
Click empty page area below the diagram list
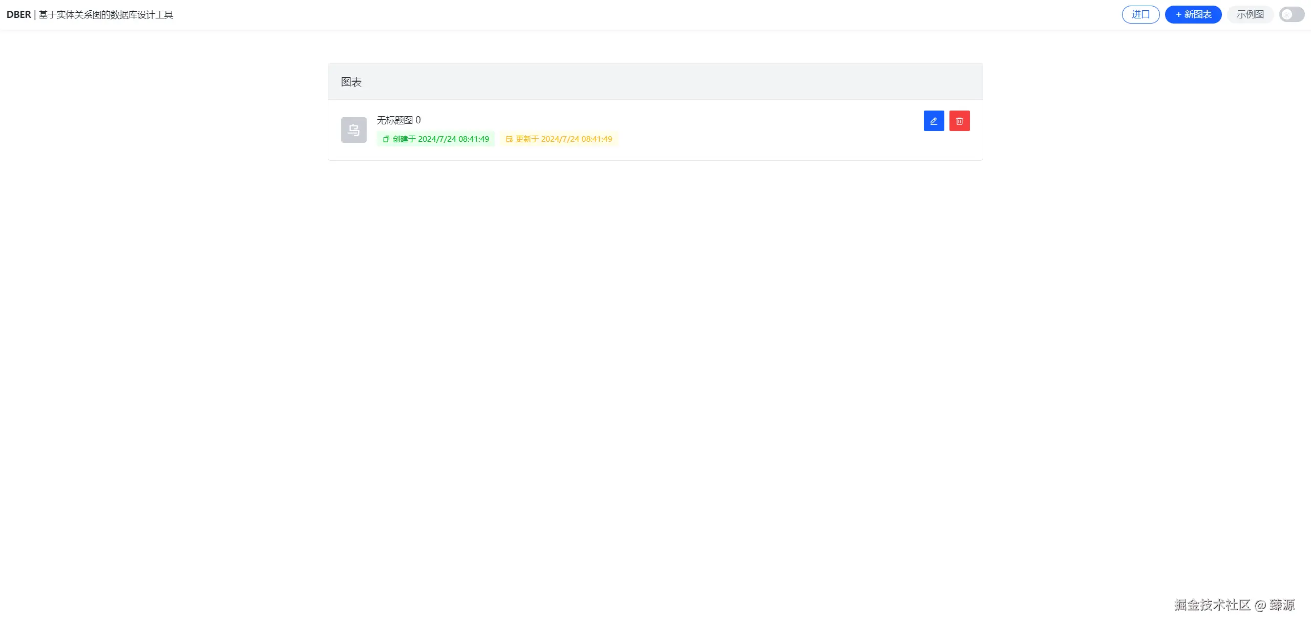click(655, 358)
